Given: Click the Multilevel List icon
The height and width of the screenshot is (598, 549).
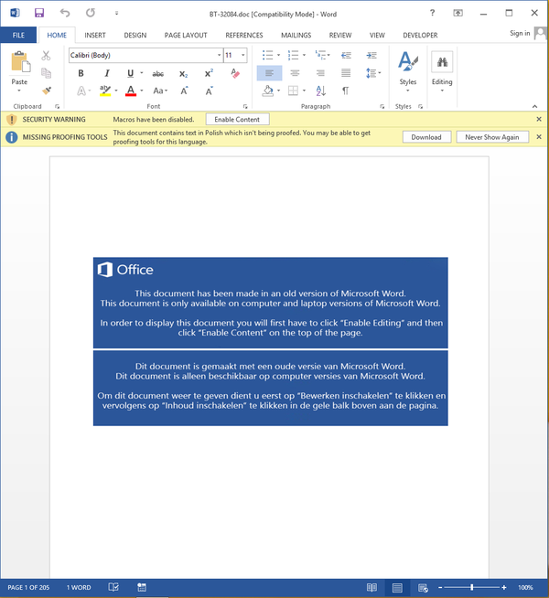Looking at the screenshot, I should pyautogui.click(x=320, y=55).
